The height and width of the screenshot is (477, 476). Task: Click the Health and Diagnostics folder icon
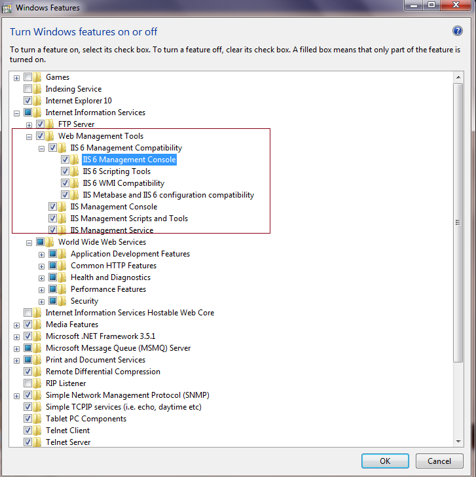[x=62, y=277]
